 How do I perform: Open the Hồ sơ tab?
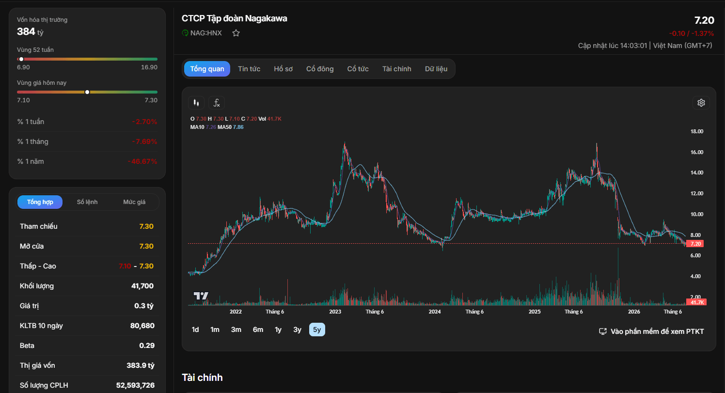[283, 69]
